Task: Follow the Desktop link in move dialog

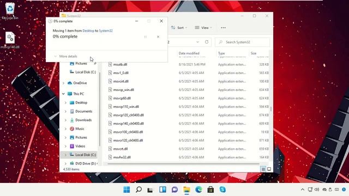Action: coord(88,30)
